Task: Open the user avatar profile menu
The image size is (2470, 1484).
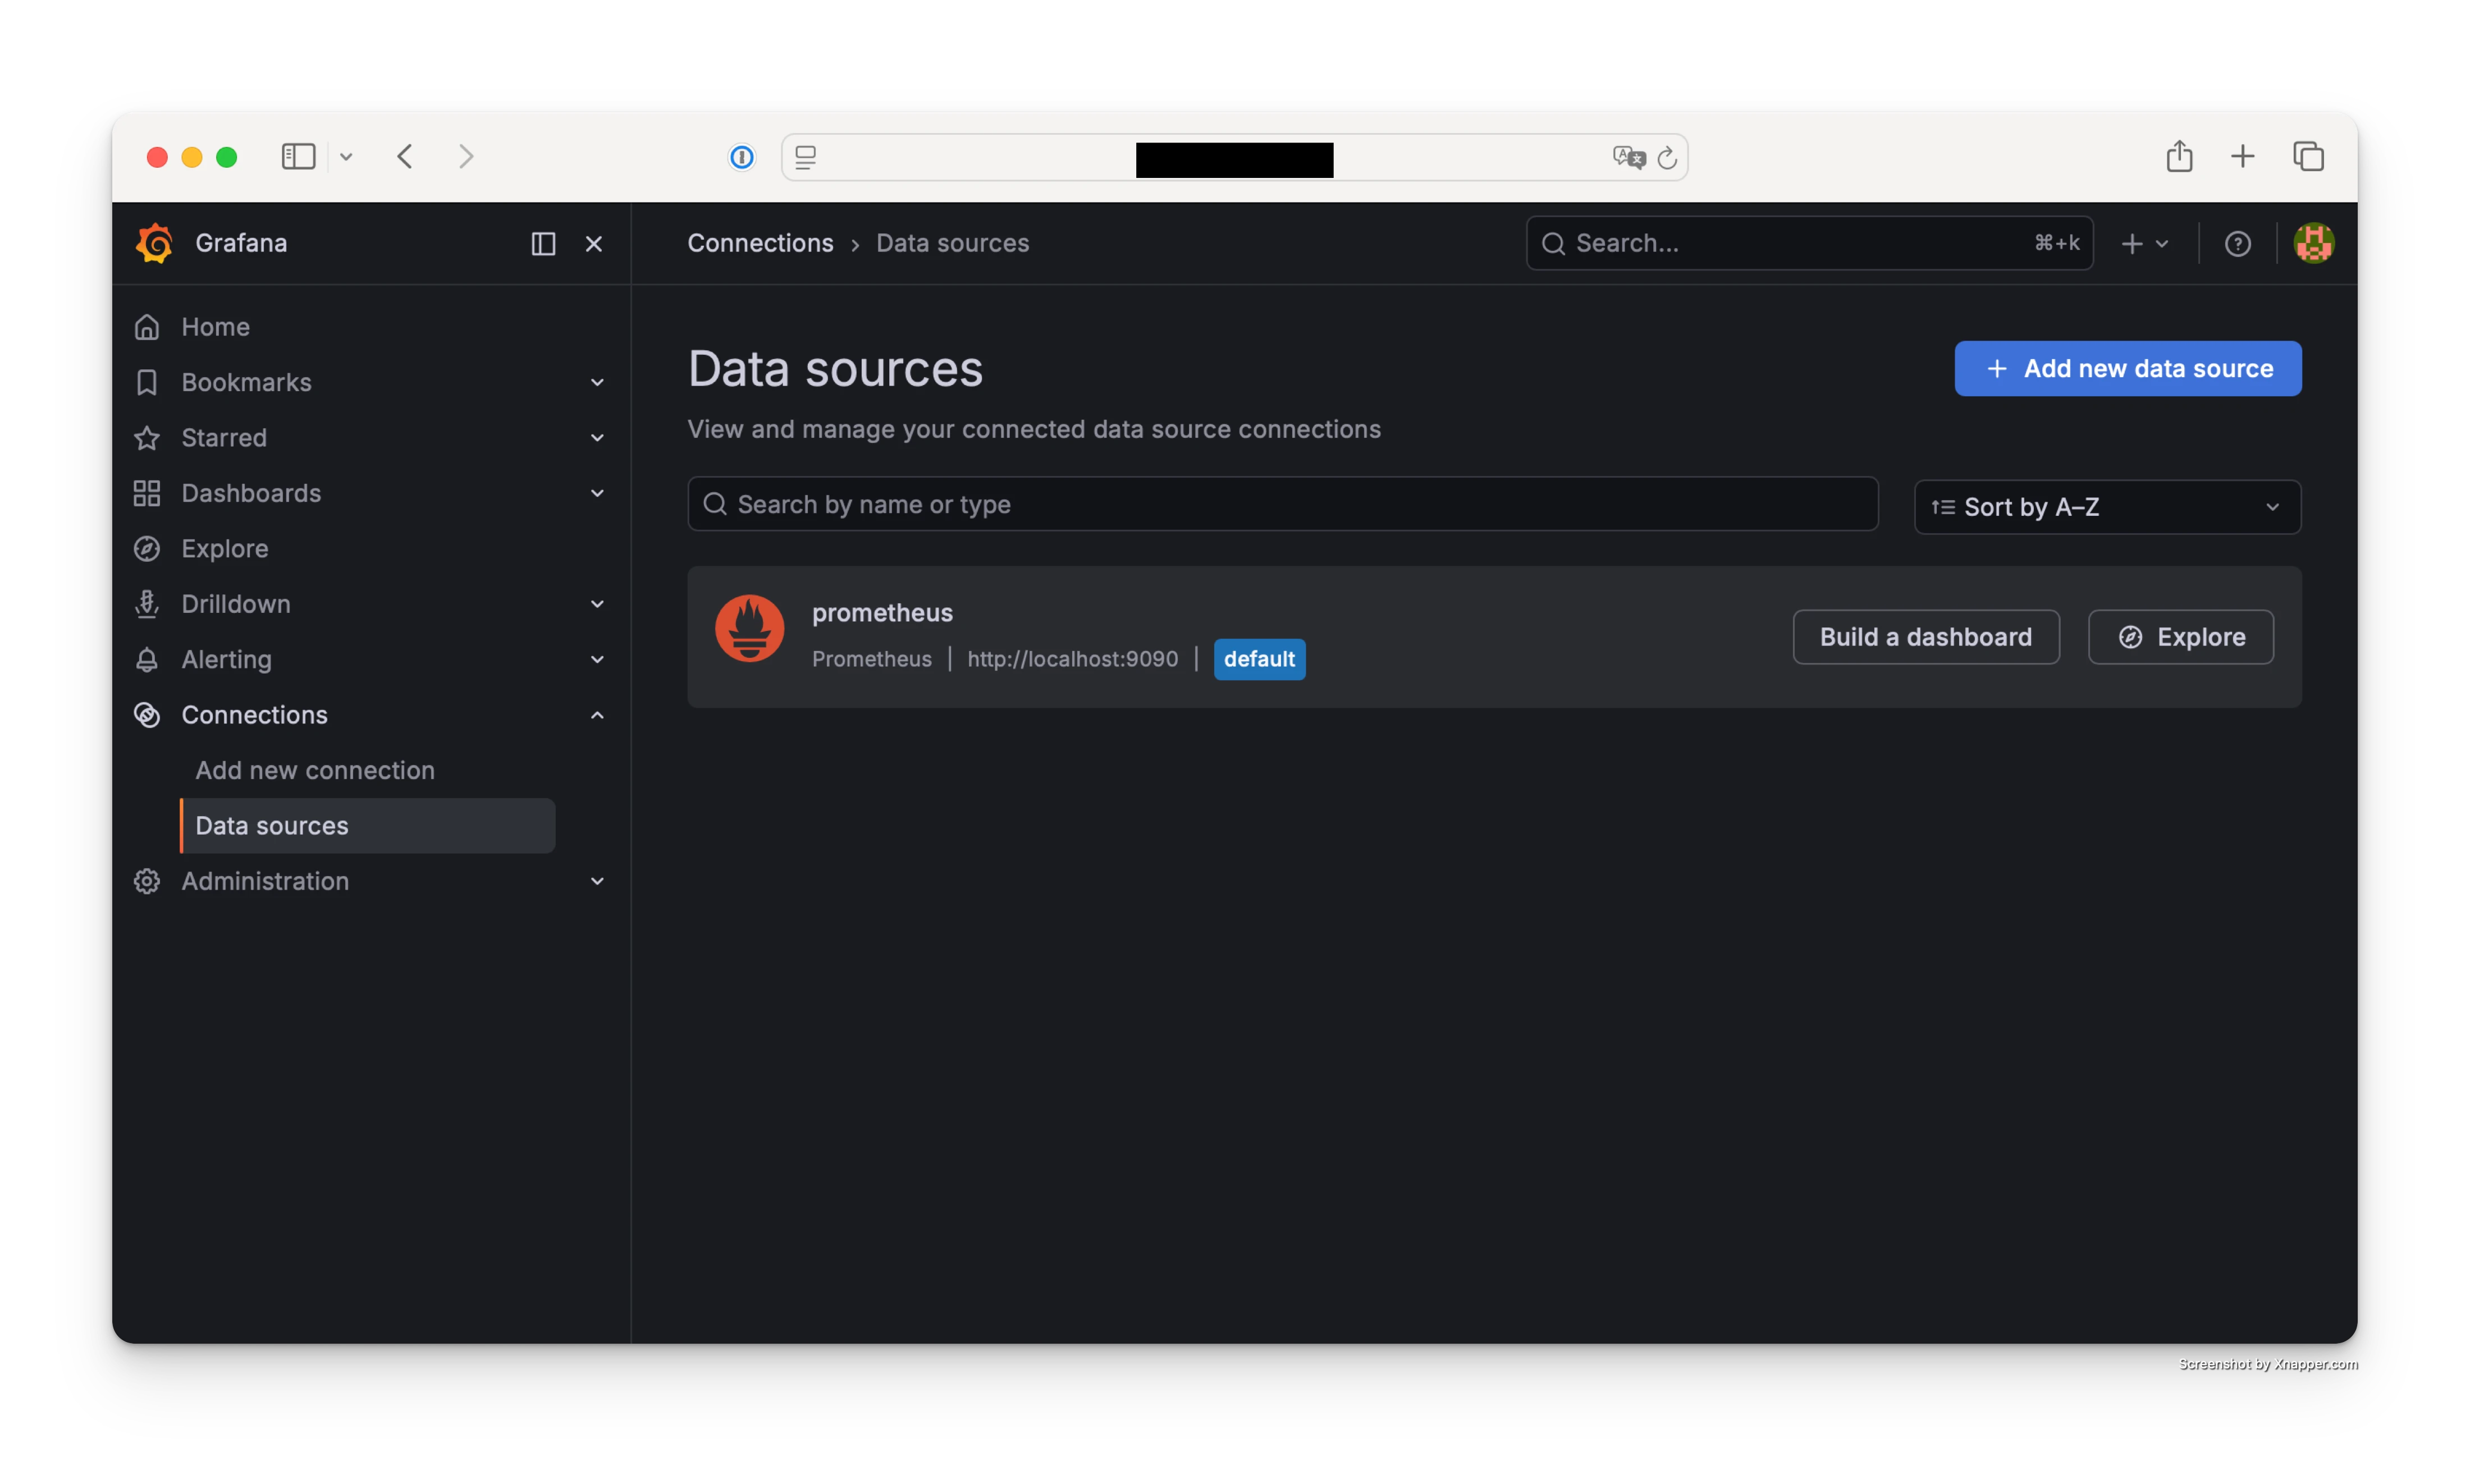Action: coord(2314,243)
